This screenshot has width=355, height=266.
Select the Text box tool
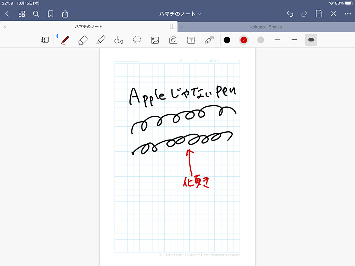pyautogui.click(x=191, y=40)
